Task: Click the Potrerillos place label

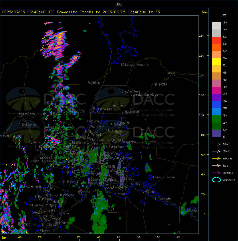Action: tap(48, 158)
